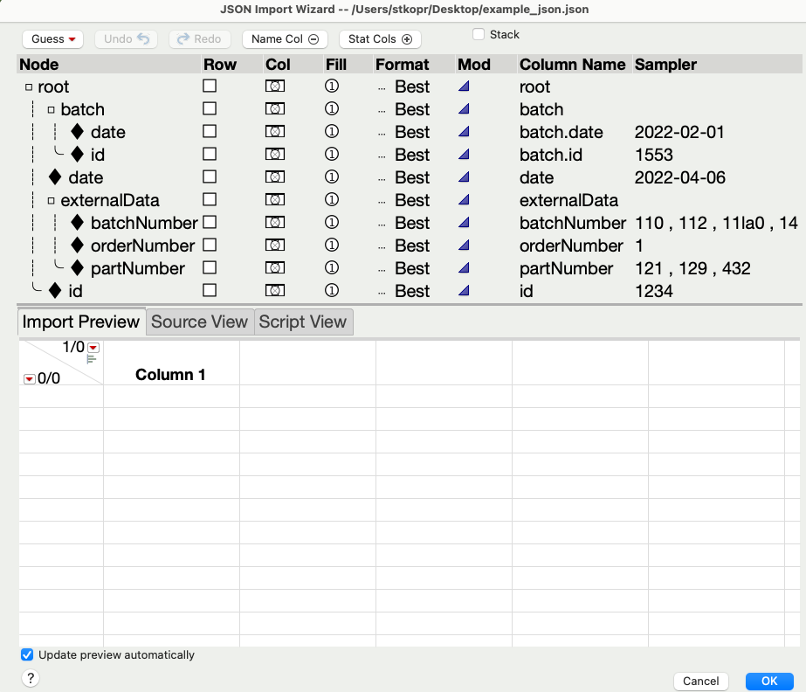
Task: Click the Col icon in the batch.date row
Action: coord(274,132)
